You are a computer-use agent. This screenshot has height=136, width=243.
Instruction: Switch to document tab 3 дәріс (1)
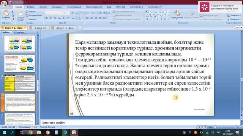[x=39, y=28]
